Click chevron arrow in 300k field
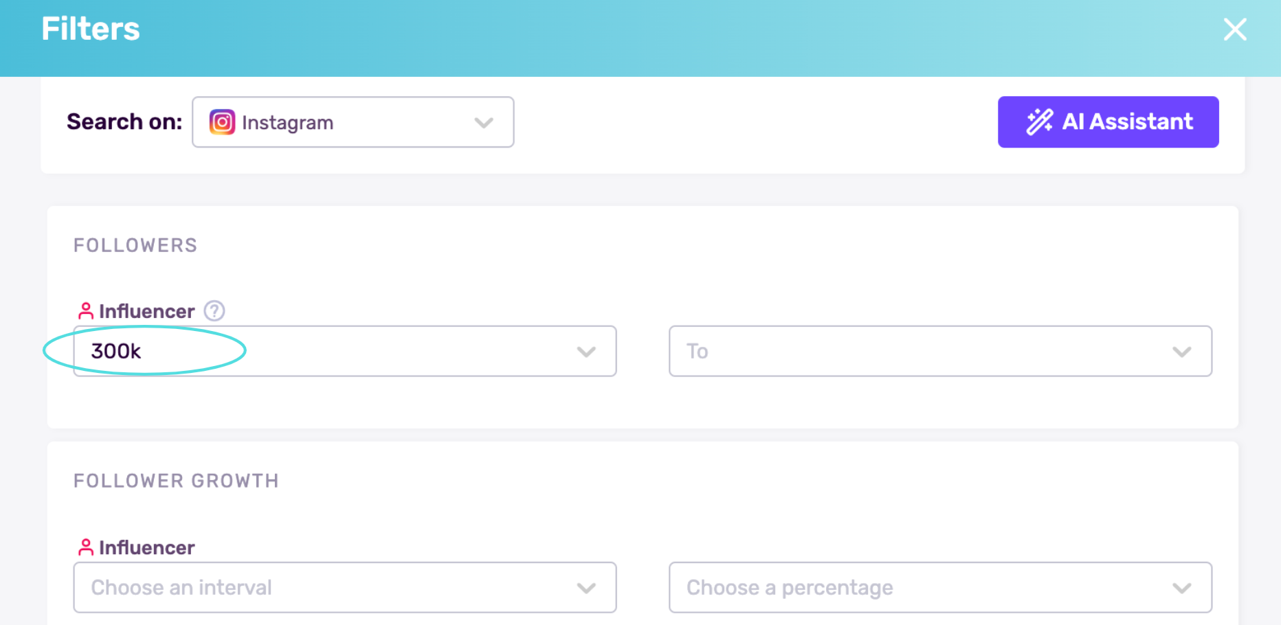 coord(586,352)
